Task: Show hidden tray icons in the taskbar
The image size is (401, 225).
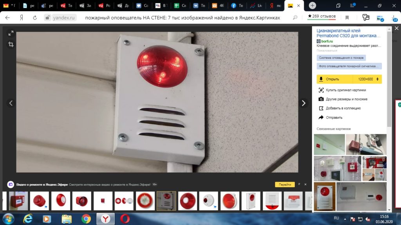Action: (345, 218)
